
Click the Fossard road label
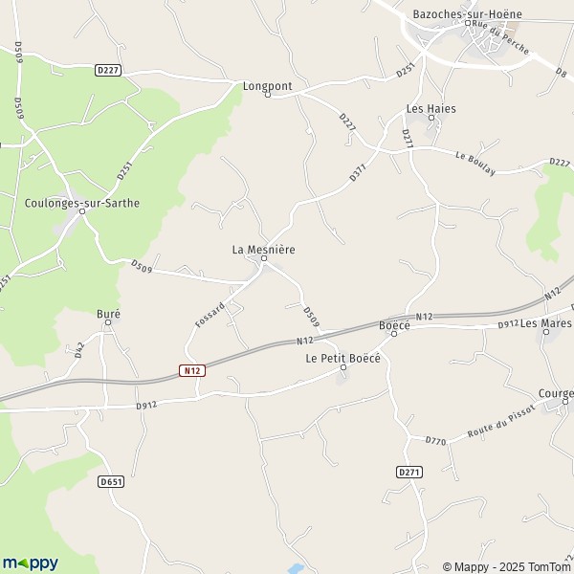coord(210,315)
